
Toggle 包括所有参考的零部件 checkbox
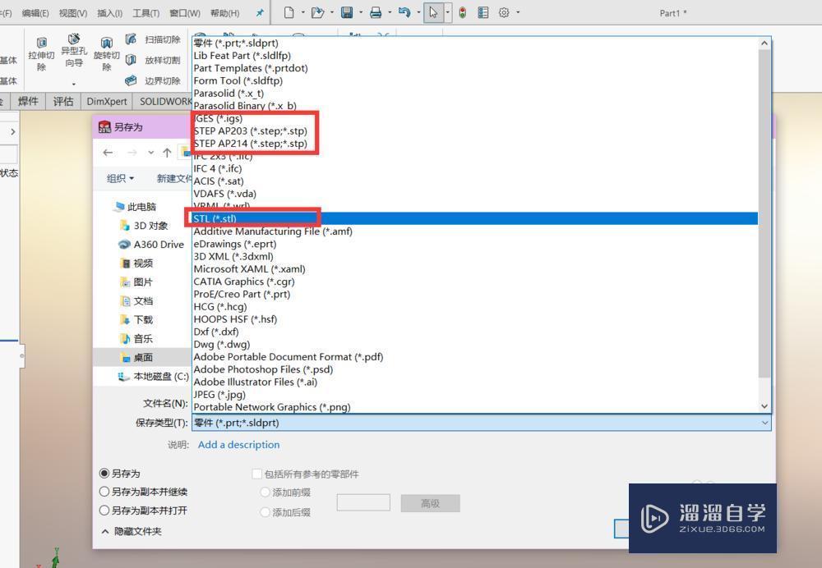(256, 474)
